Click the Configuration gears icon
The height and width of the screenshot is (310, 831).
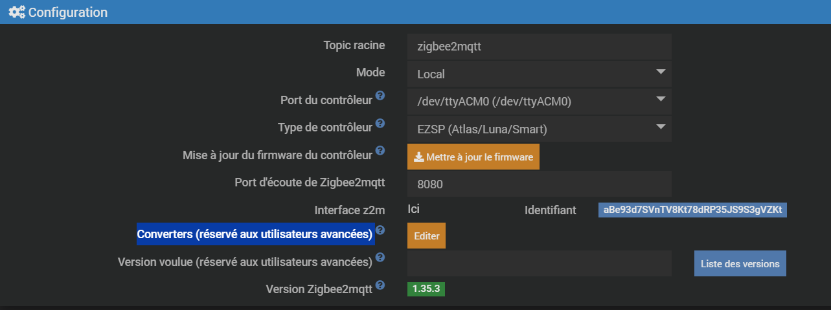tap(16, 12)
